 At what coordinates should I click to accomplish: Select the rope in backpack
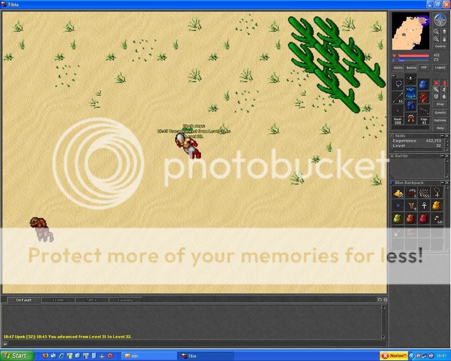411,232
